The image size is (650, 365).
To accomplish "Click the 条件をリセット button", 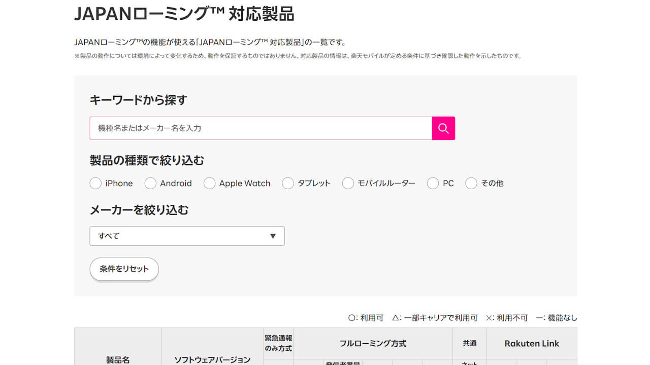I will 124,269.
